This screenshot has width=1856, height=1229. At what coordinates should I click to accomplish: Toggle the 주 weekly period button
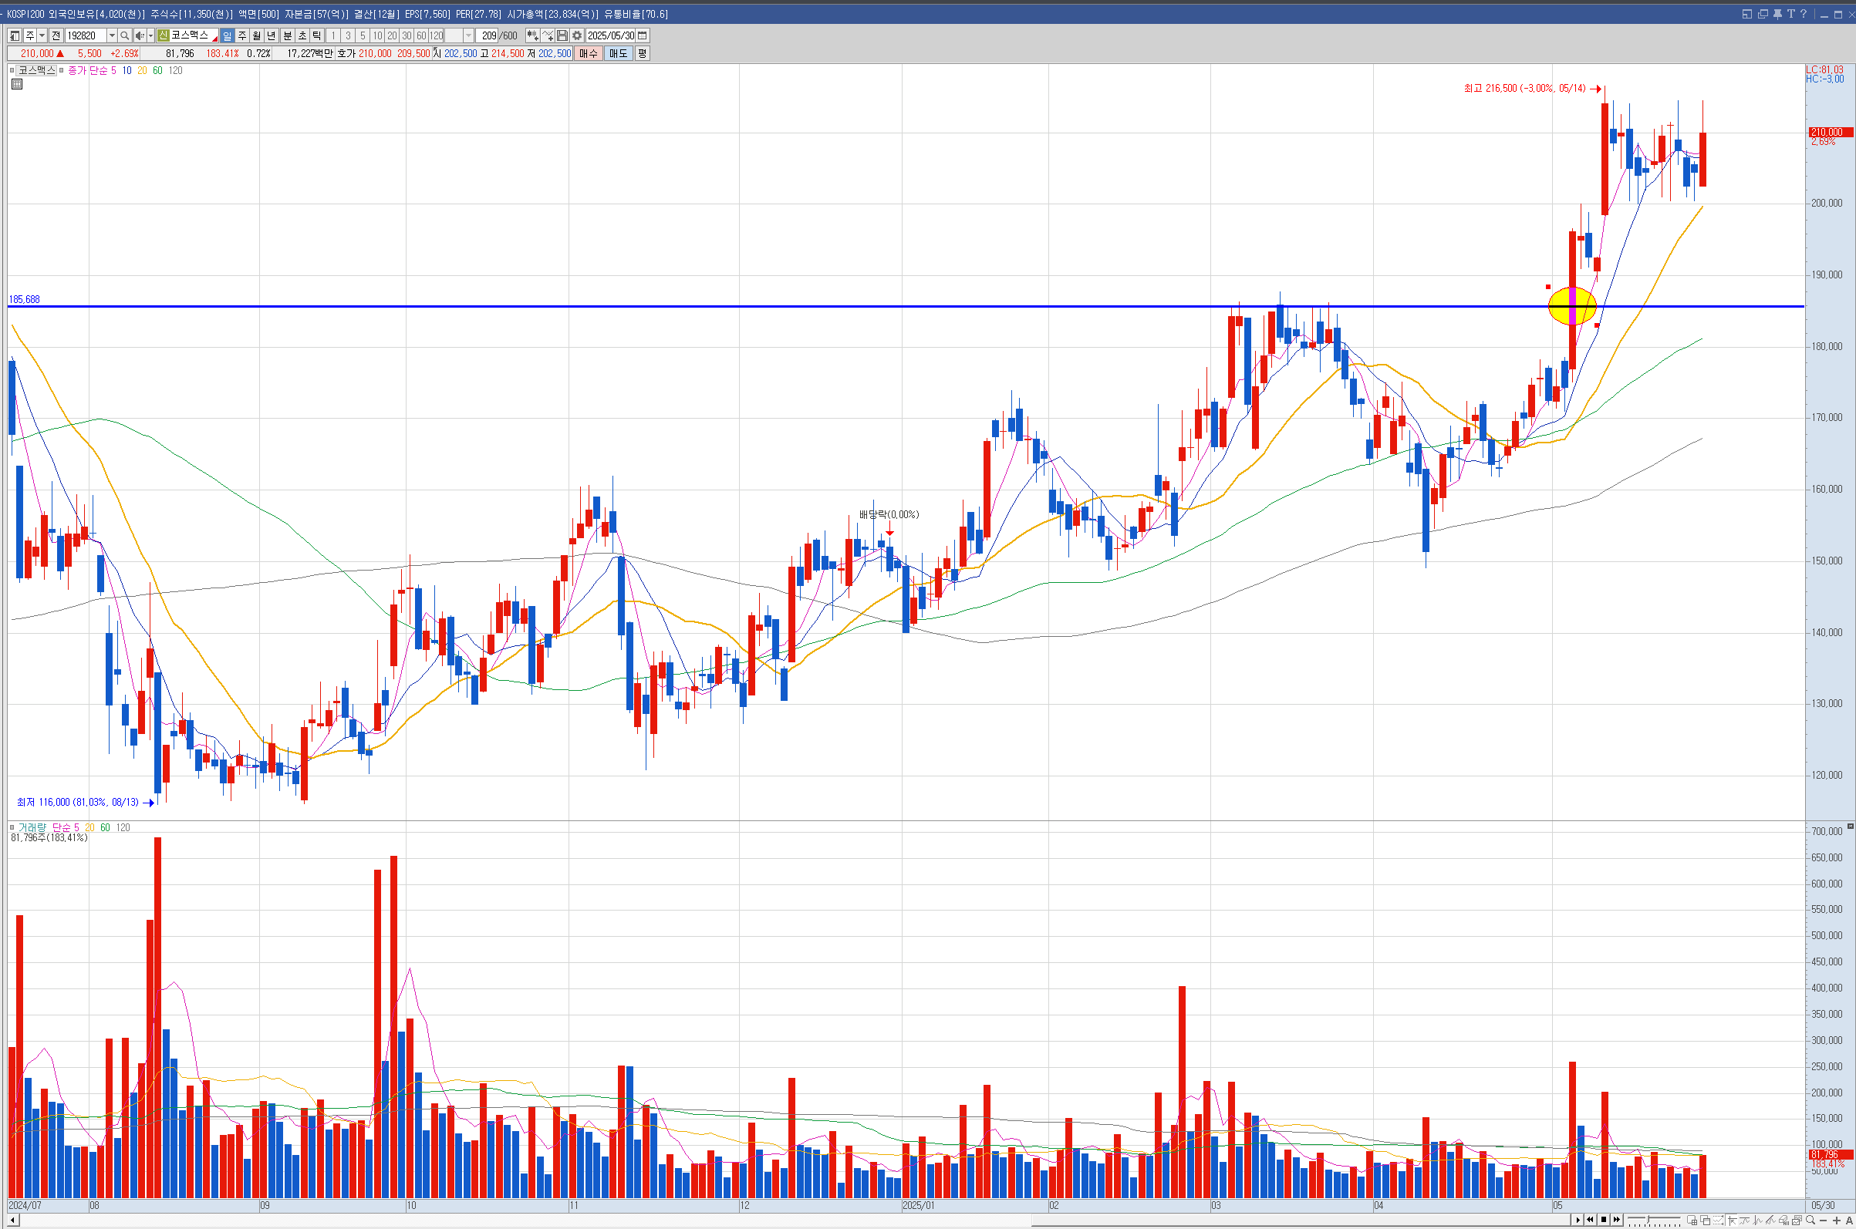click(242, 36)
